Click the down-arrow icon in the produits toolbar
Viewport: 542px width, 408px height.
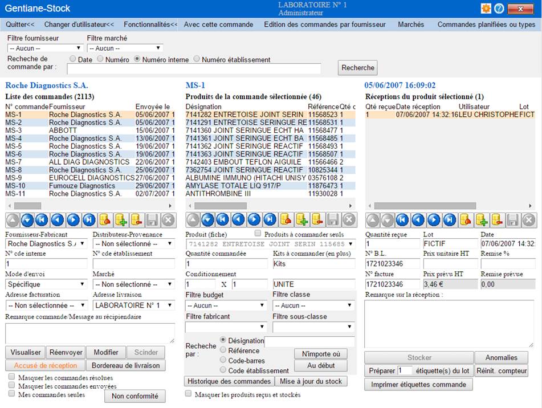tap(208, 220)
